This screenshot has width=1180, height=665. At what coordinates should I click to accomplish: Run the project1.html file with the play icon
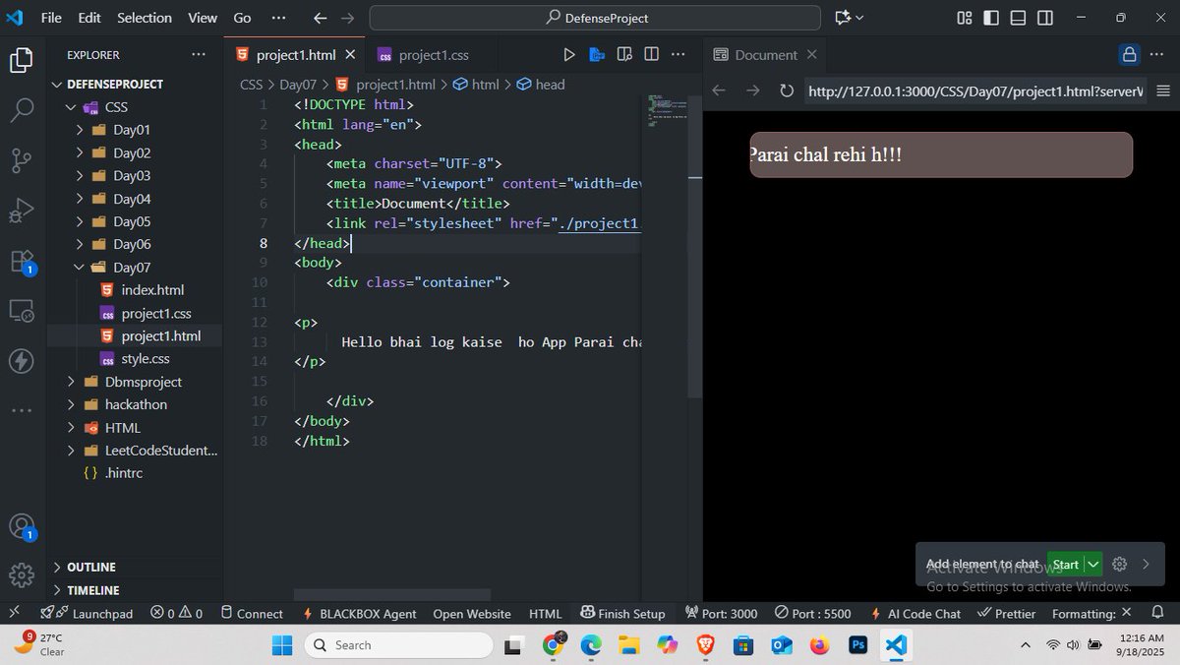pos(568,54)
